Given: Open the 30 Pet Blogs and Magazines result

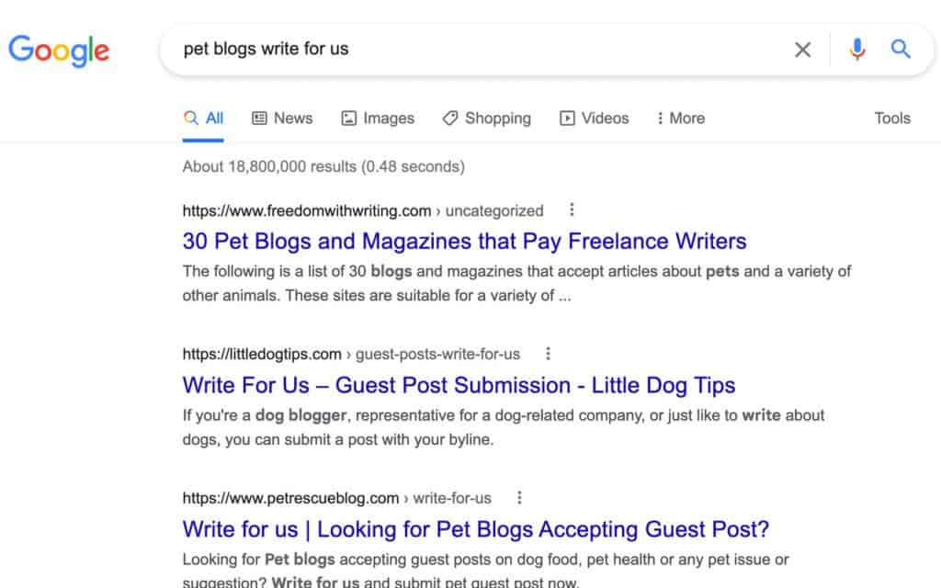Looking at the screenshot, I should click(464, 242).
